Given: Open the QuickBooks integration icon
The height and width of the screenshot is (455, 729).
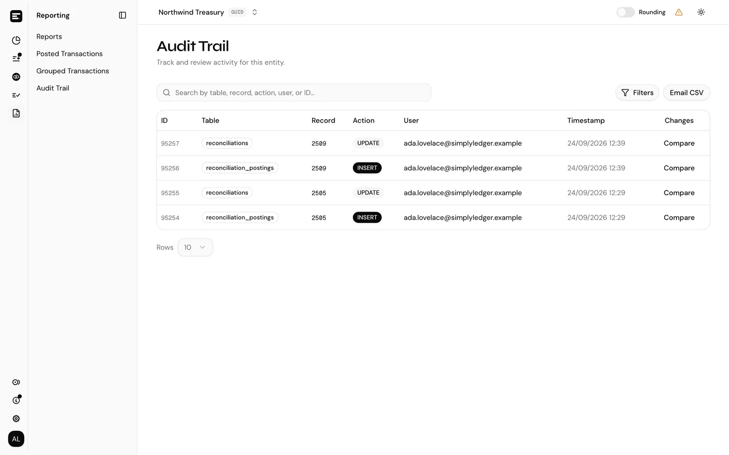Looking at the screenshot, I should pos(16,77).
